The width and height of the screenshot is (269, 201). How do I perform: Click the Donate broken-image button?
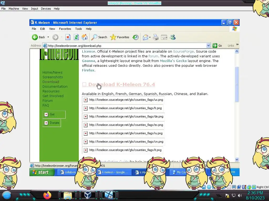point(52,123)
